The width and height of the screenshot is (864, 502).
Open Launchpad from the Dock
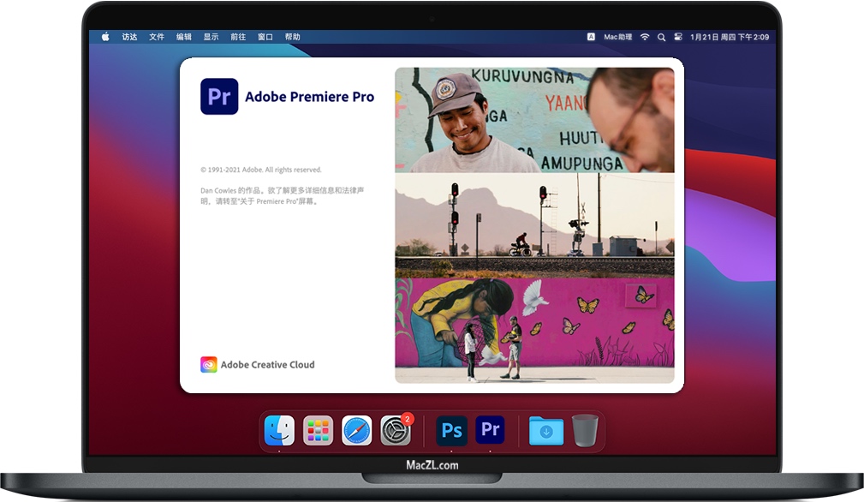318,430
